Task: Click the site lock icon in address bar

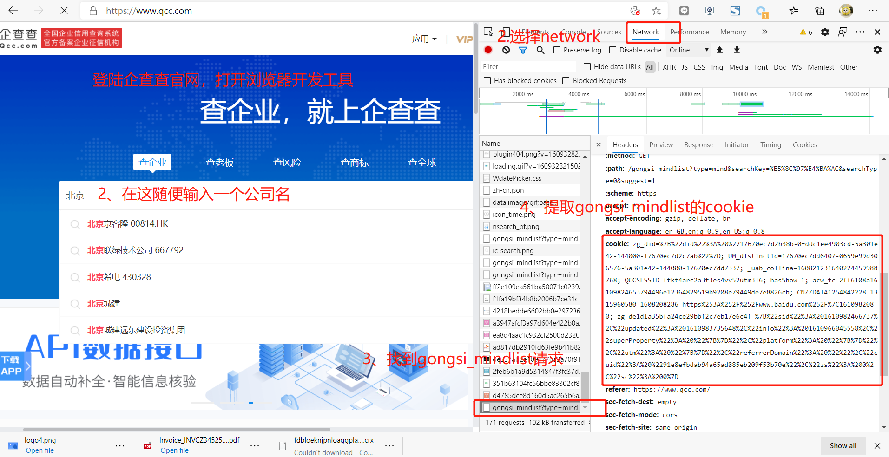Action: (x=93, y=11)
